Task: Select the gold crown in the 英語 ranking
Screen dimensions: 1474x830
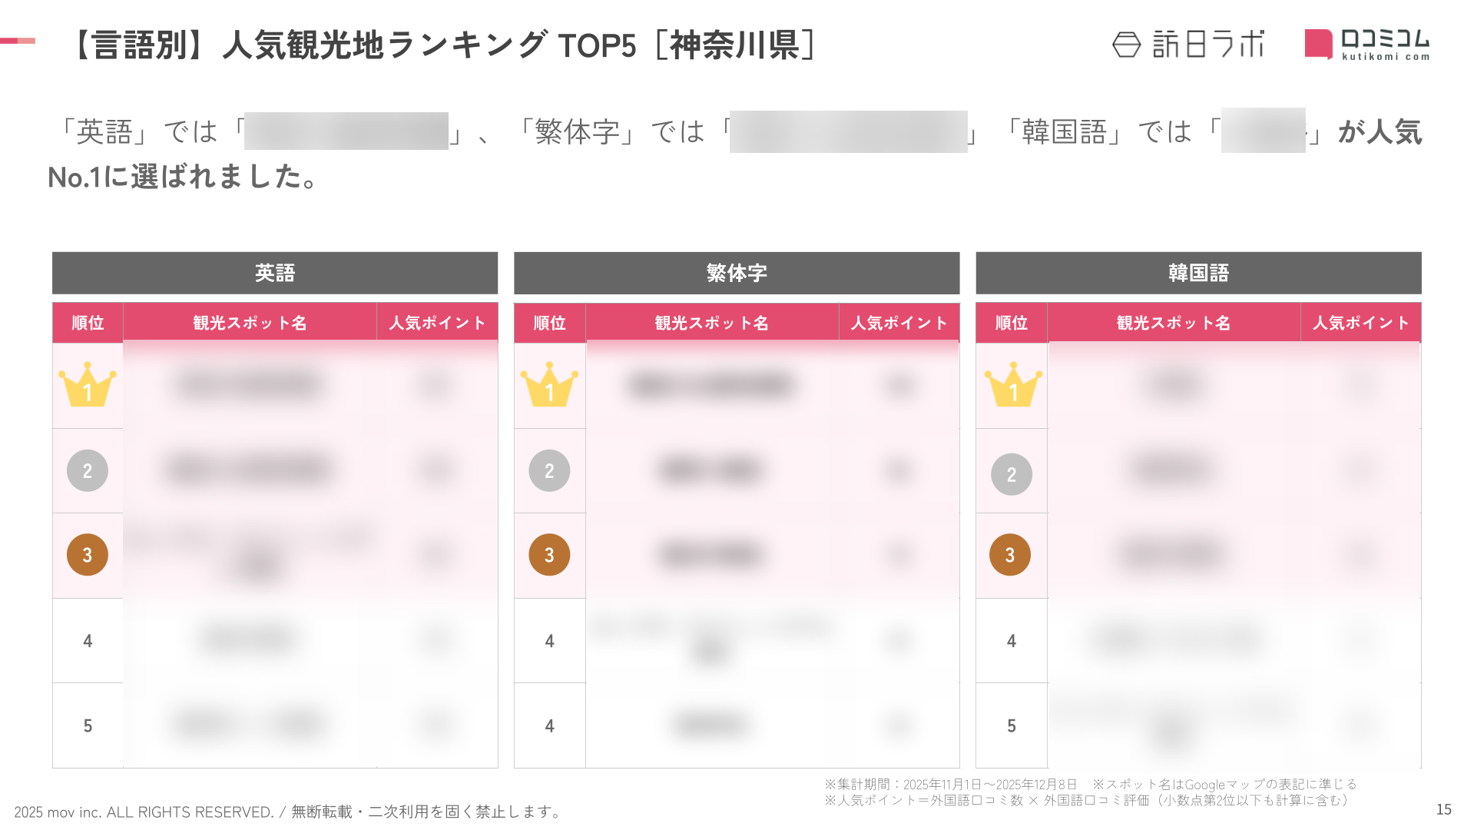Action: coord(88,384)
